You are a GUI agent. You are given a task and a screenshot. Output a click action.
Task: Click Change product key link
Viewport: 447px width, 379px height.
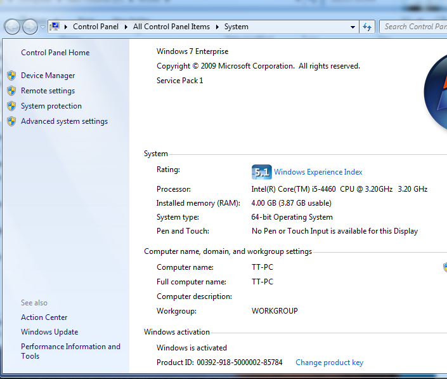(x=330, y=362)
